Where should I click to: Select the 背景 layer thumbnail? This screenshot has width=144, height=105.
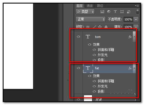click(x=88, y=98)
